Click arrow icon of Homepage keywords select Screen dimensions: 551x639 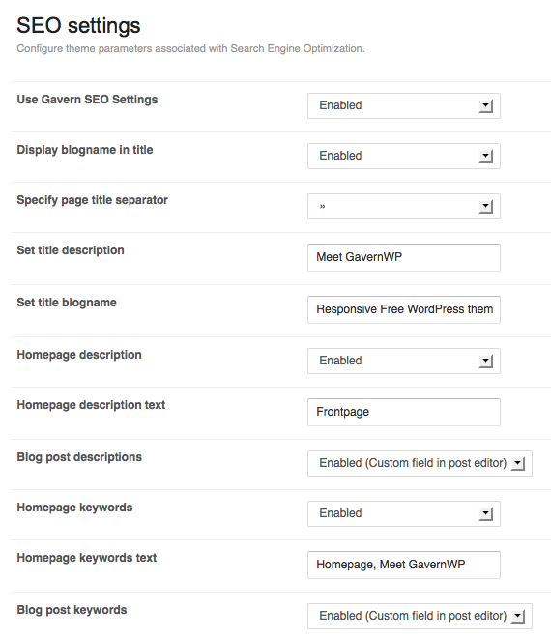(x=486, y=514)
